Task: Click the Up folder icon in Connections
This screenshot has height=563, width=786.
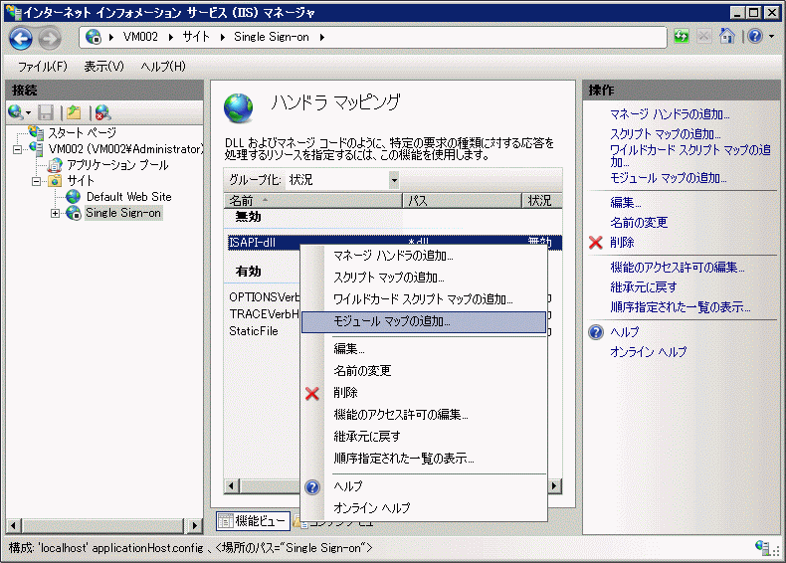Action: click(74, 112)
